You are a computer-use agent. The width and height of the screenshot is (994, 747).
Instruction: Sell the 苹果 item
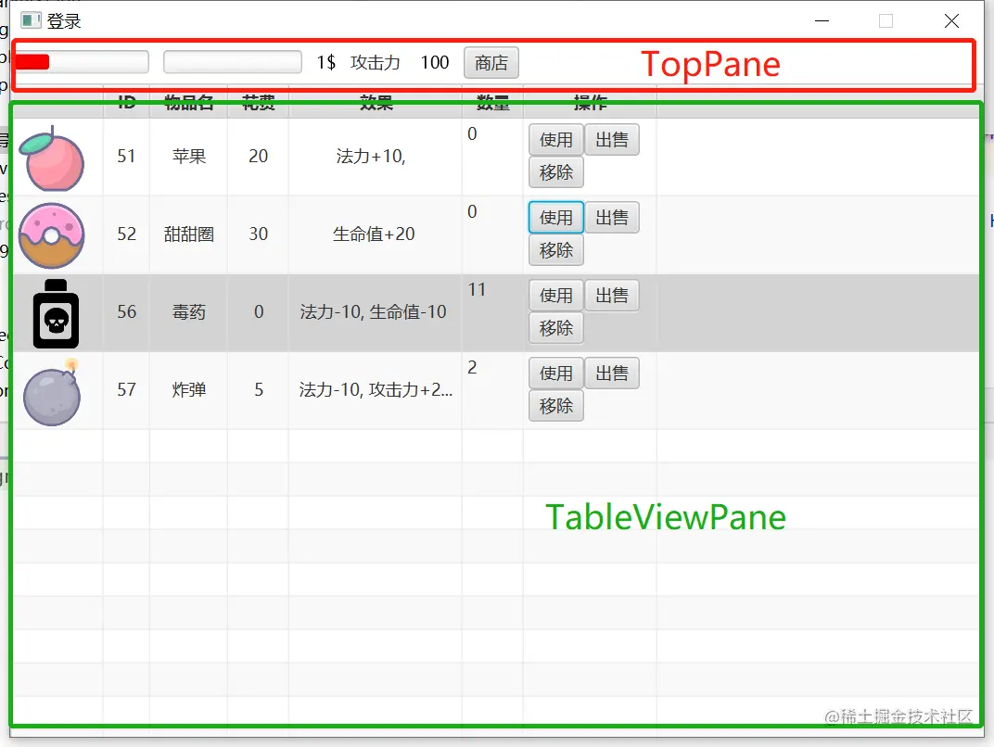(612, 139)
